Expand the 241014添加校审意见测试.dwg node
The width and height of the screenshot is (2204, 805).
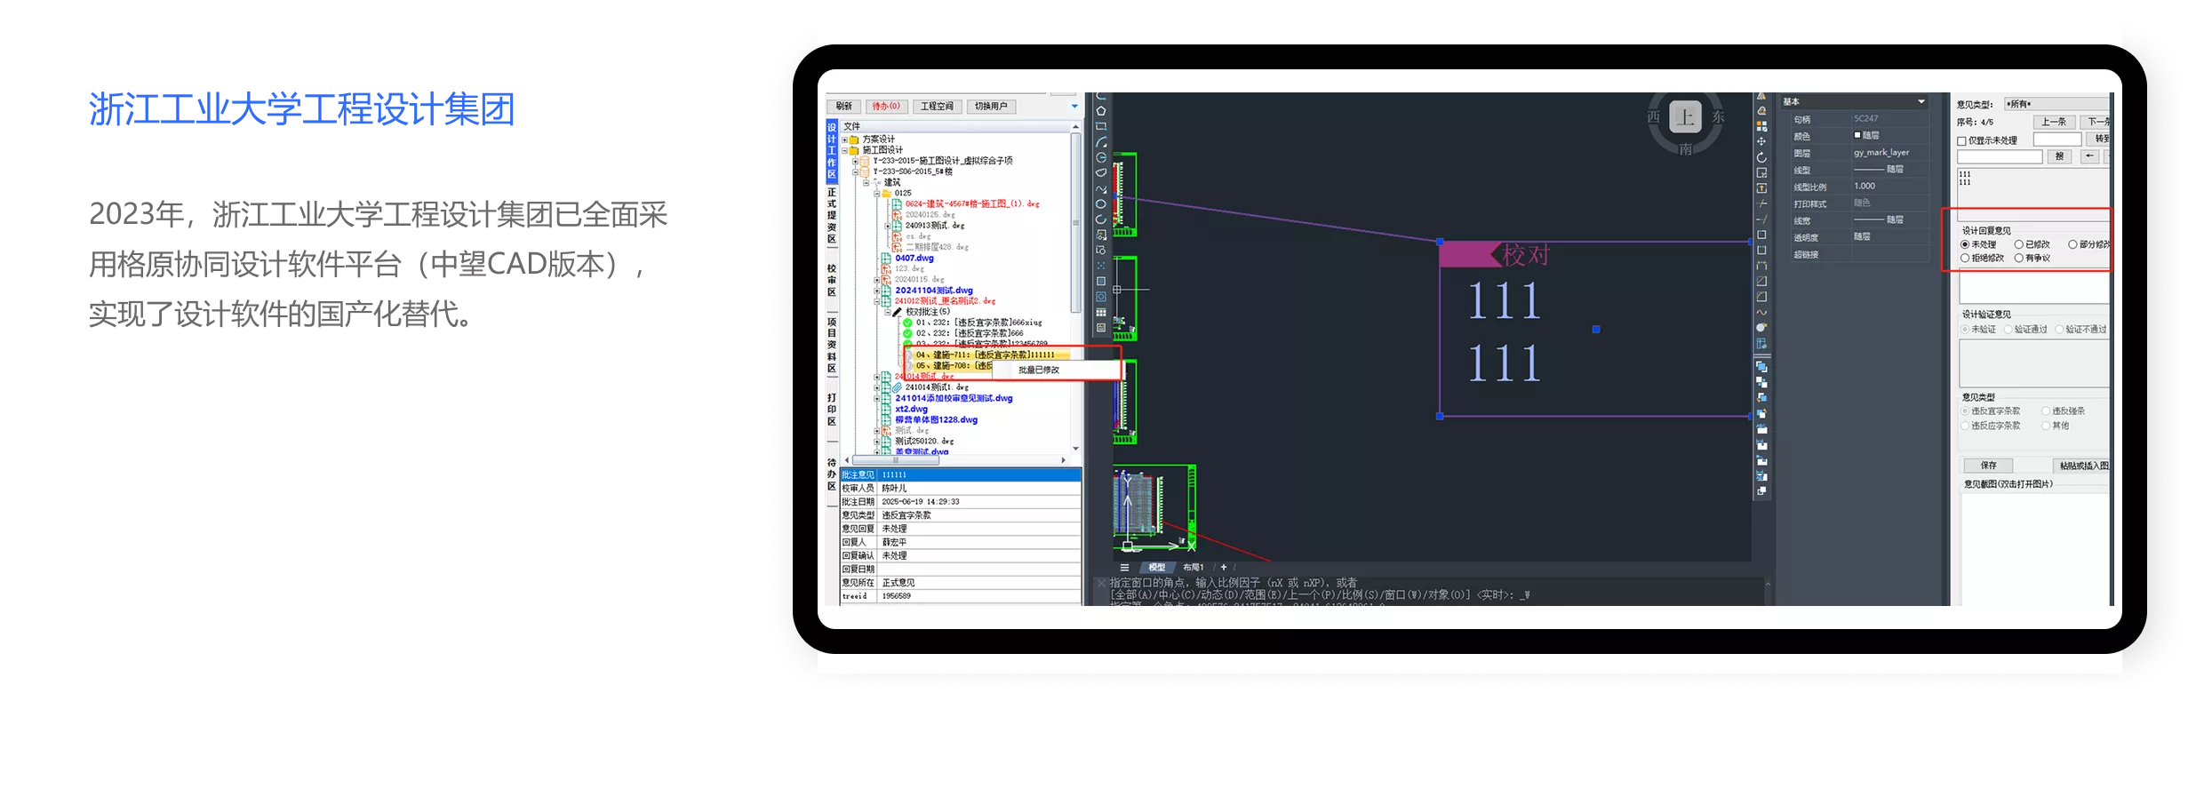pyautogui.click(x=876, y=398)
